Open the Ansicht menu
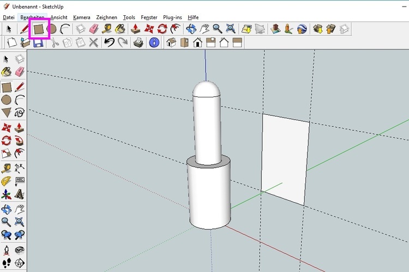 (59, 17)
